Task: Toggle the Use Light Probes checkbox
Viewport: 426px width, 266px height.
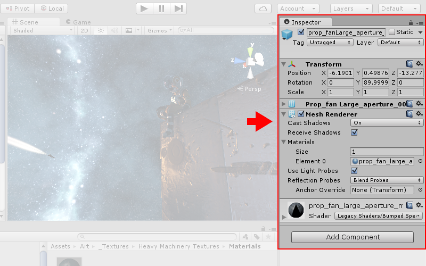Action: coord(354,171)
